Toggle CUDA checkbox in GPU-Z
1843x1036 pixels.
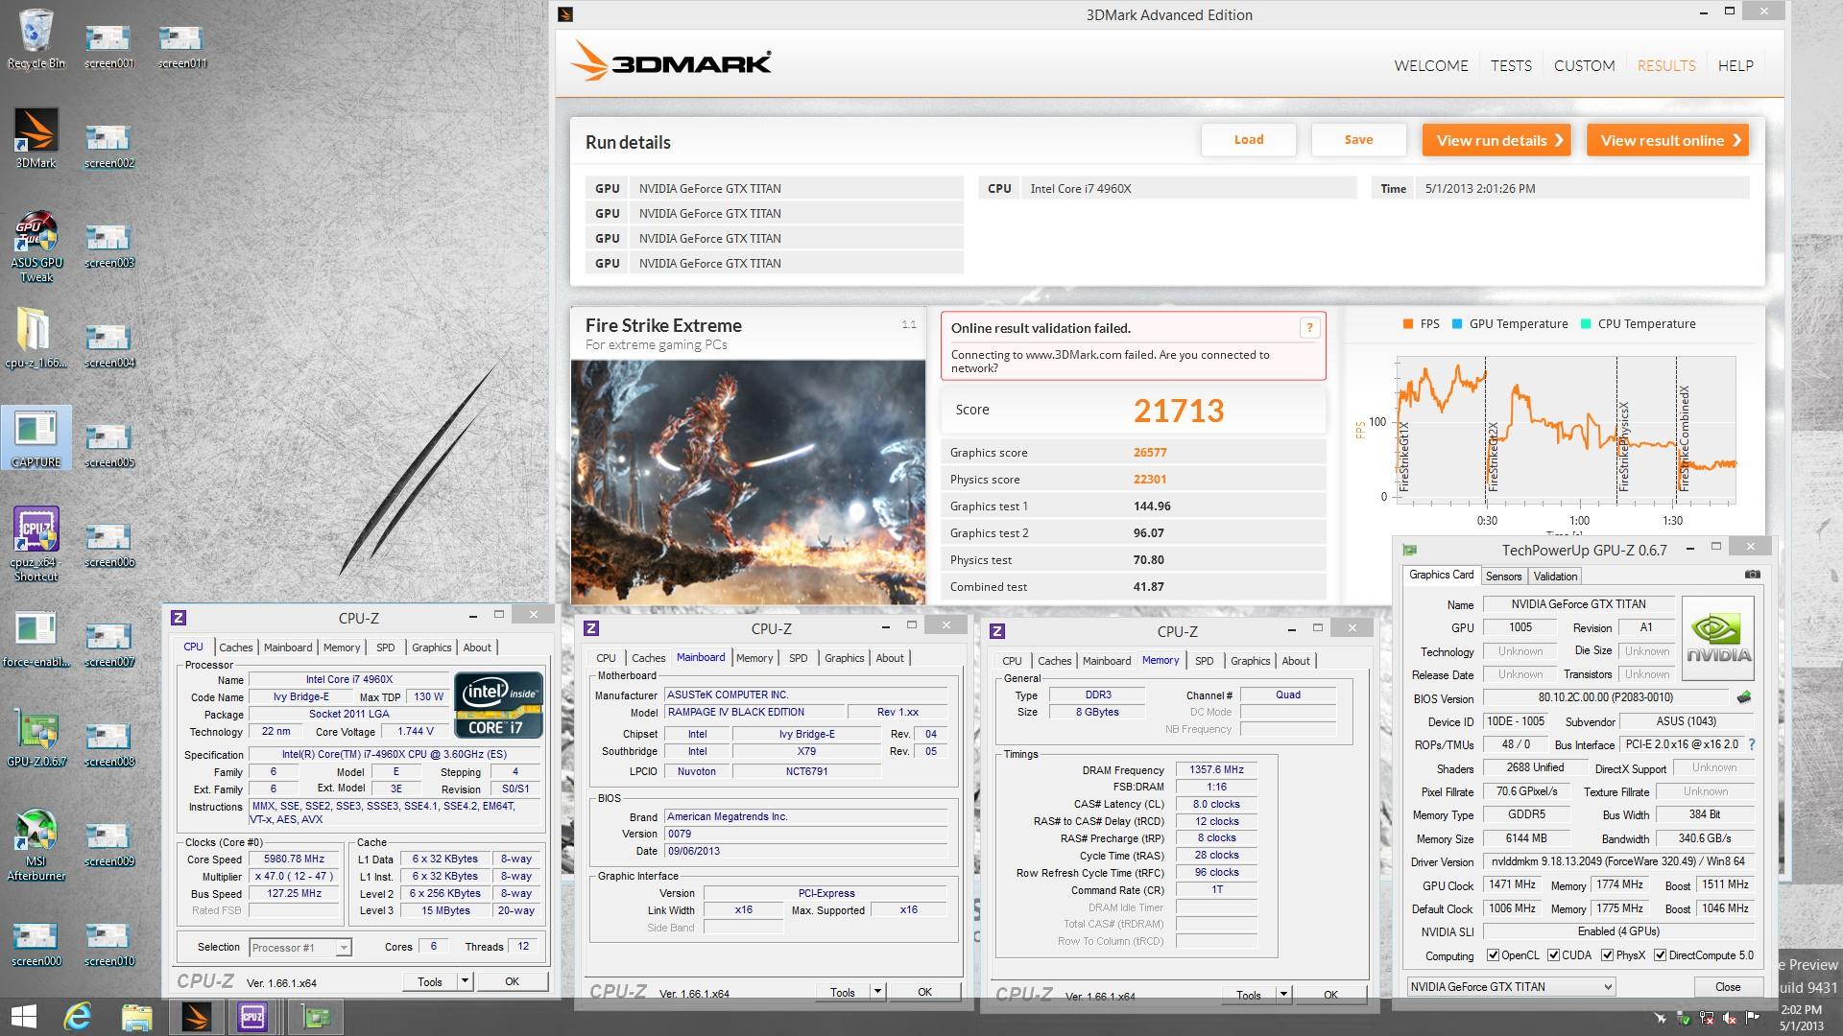click(x=1553, y=955)
